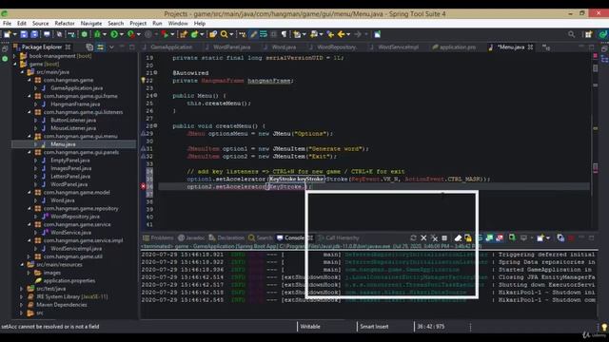The width and height of the screenshot is (609, 342).
Task: Open the Window menu
Action: (178, 23)
